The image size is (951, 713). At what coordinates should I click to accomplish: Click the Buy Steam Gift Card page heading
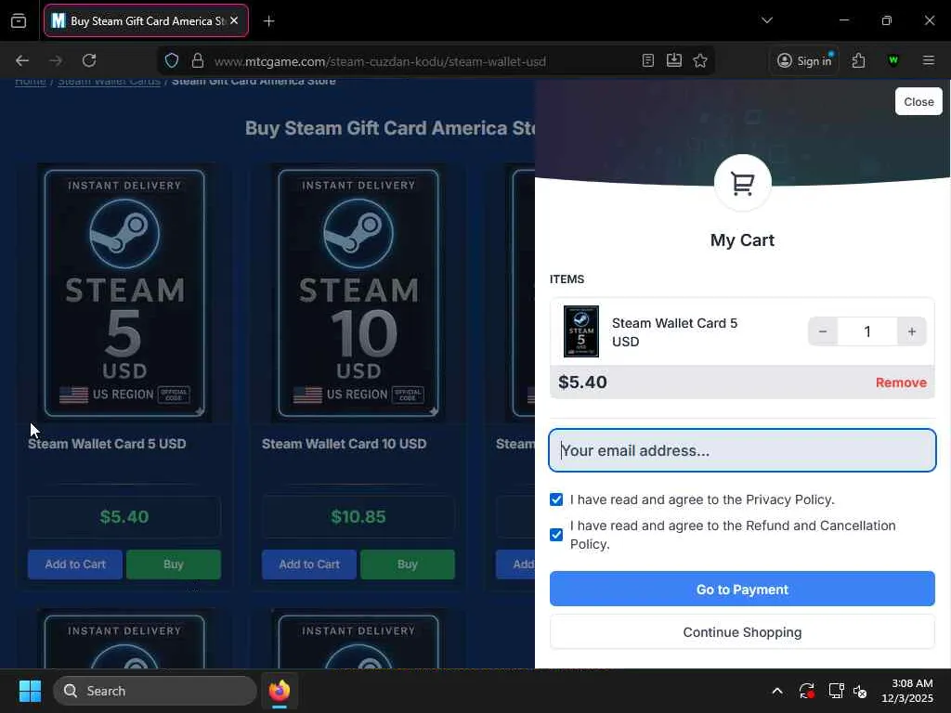[390, 128]
